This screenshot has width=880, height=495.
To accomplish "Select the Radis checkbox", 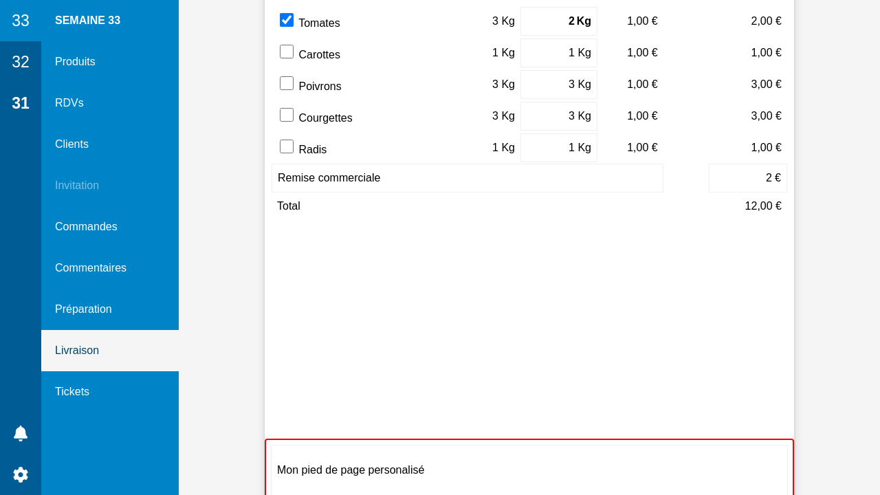I will [287, 146].
